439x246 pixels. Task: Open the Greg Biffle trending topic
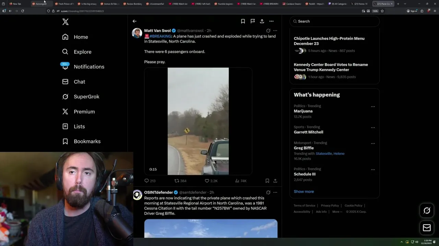pos(304,148)
